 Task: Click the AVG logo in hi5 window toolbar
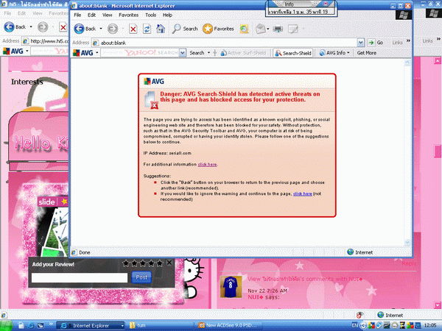click(13, 51)
